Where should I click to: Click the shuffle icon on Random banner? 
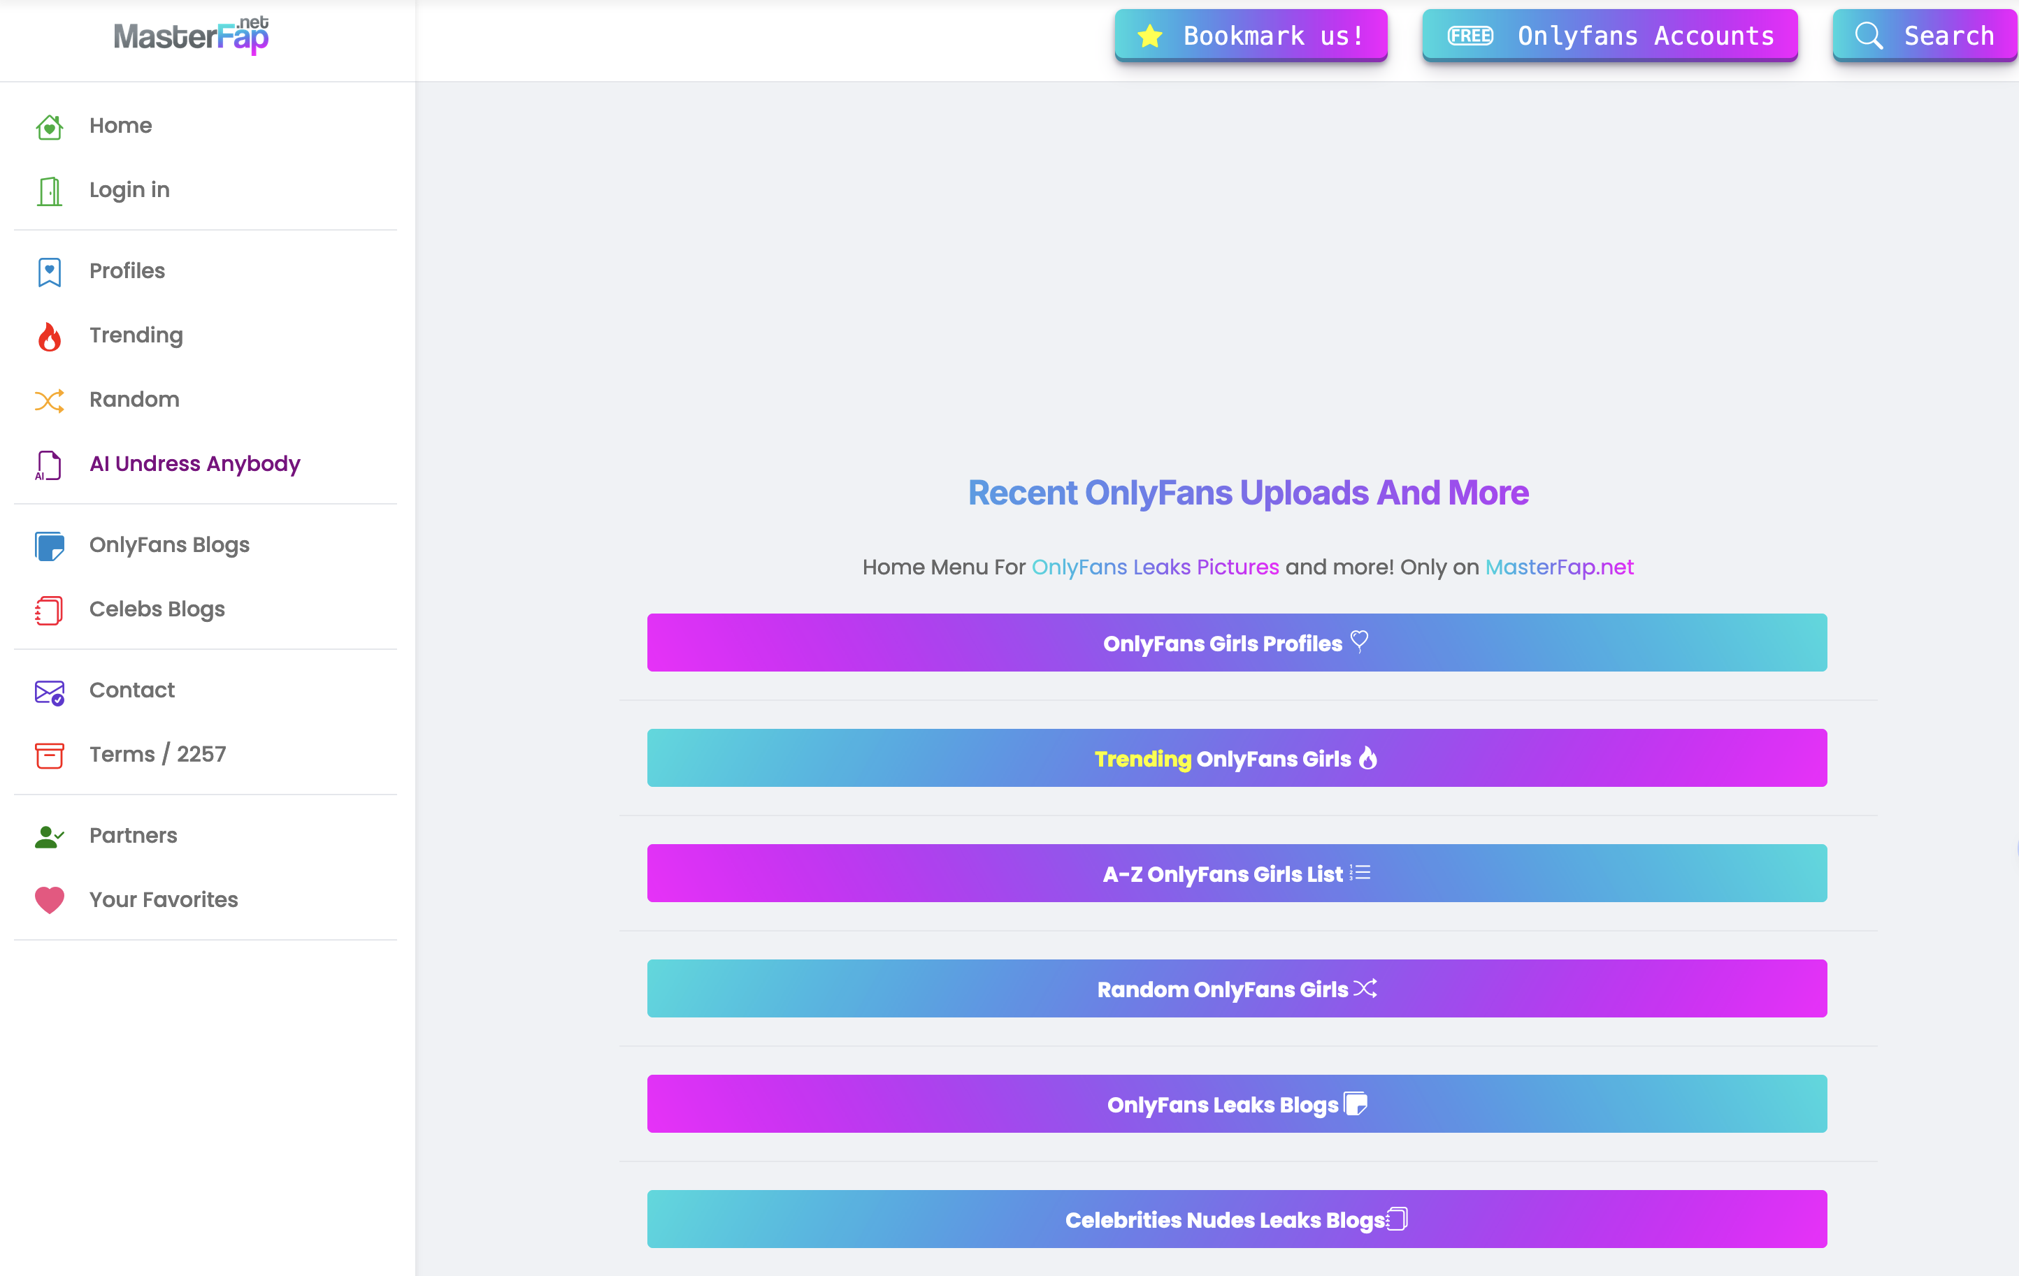(1365, 988)
